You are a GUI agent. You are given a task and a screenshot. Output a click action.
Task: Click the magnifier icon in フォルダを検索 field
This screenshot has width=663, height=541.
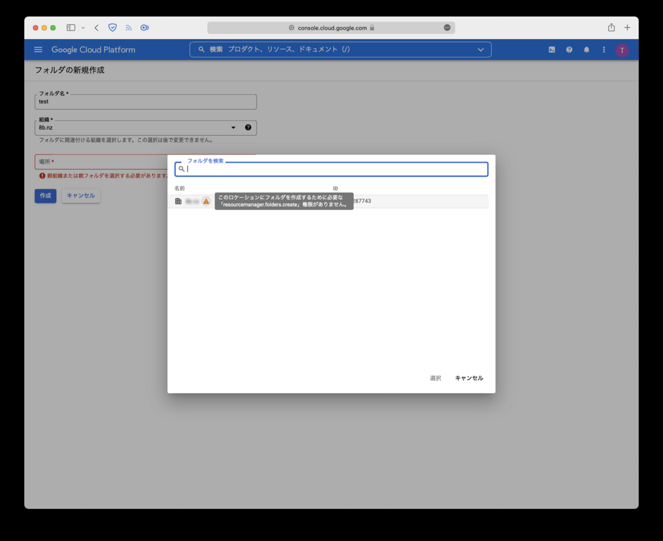182,169
